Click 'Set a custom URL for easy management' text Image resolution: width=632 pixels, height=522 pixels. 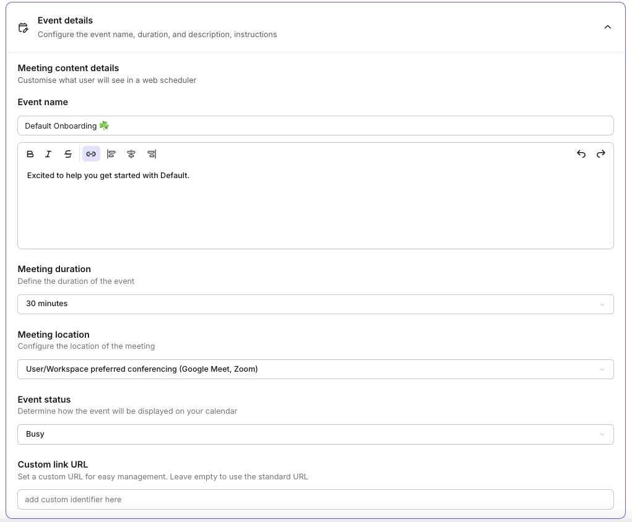[x=163, y=477]
